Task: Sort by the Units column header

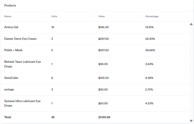Action: [x=54, y=16]
